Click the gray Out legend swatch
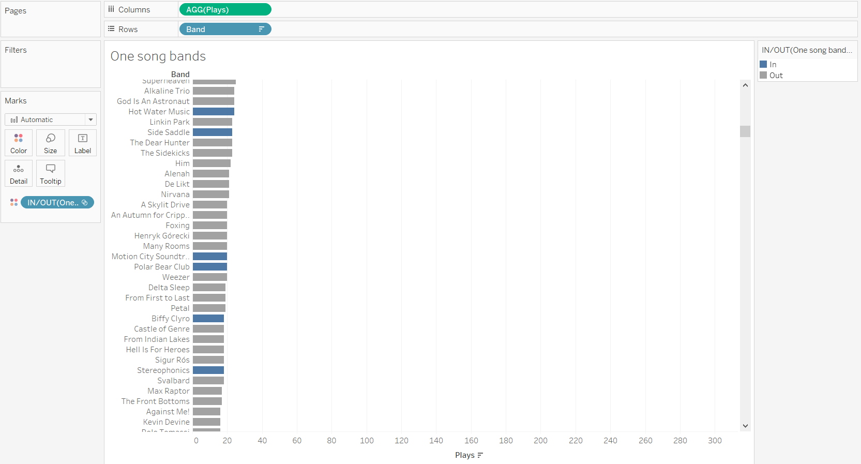 [763, 75]
